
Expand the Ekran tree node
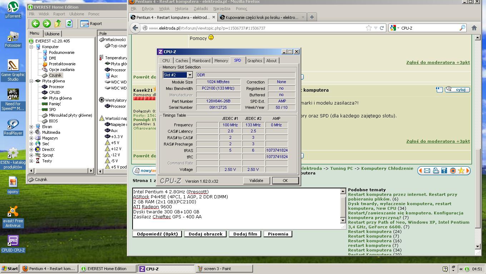[31, 127]
